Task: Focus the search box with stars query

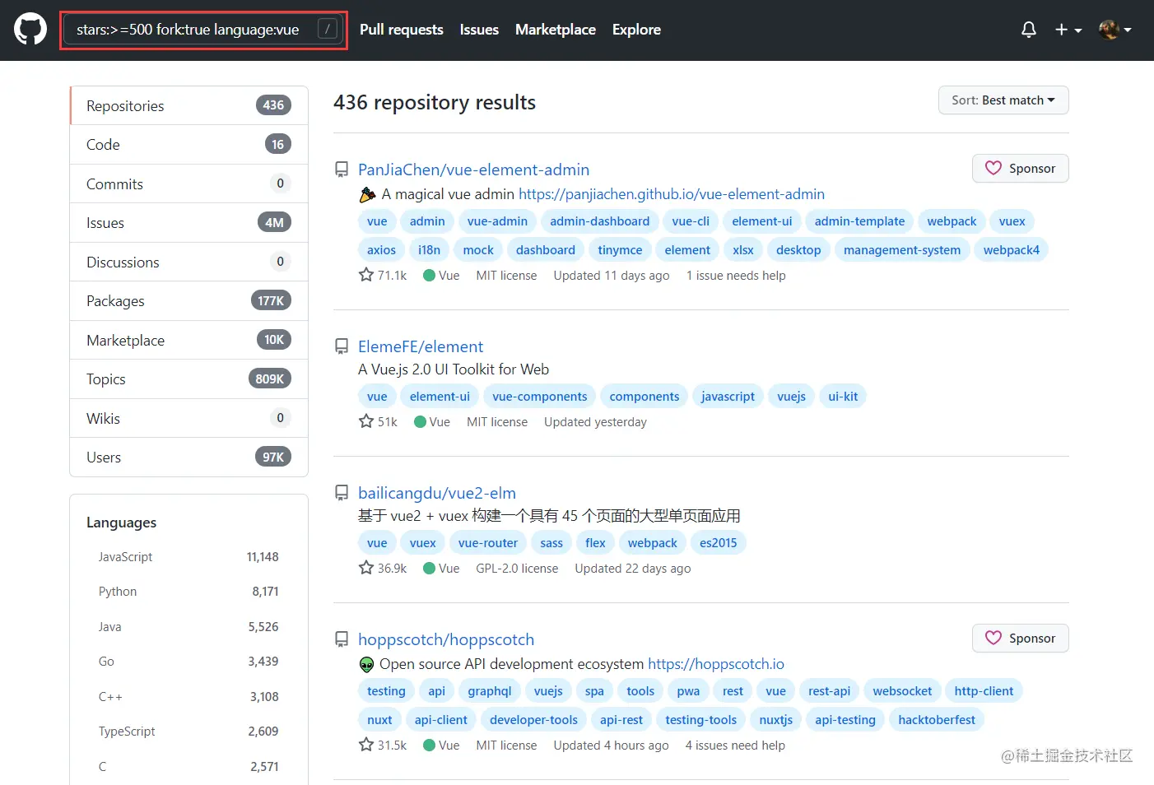Action: 203,30
